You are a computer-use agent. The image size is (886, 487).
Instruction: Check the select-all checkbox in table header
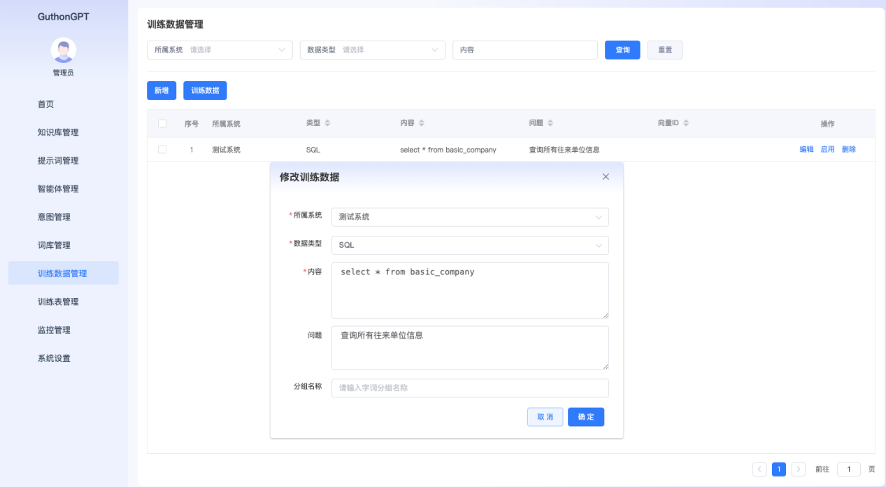pyautogui.click(x=162, y=122)
